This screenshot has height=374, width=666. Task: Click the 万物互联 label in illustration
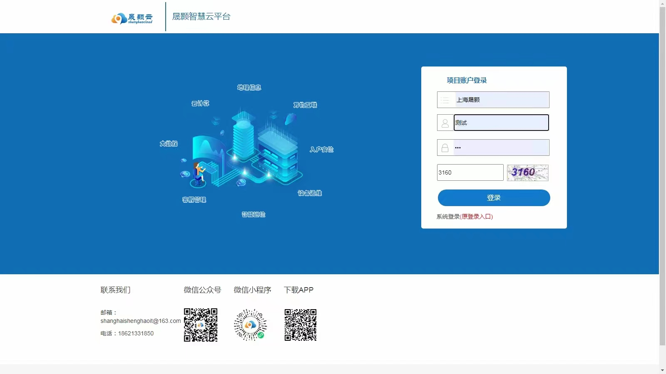pyautogui.click(x=305, y=105)
